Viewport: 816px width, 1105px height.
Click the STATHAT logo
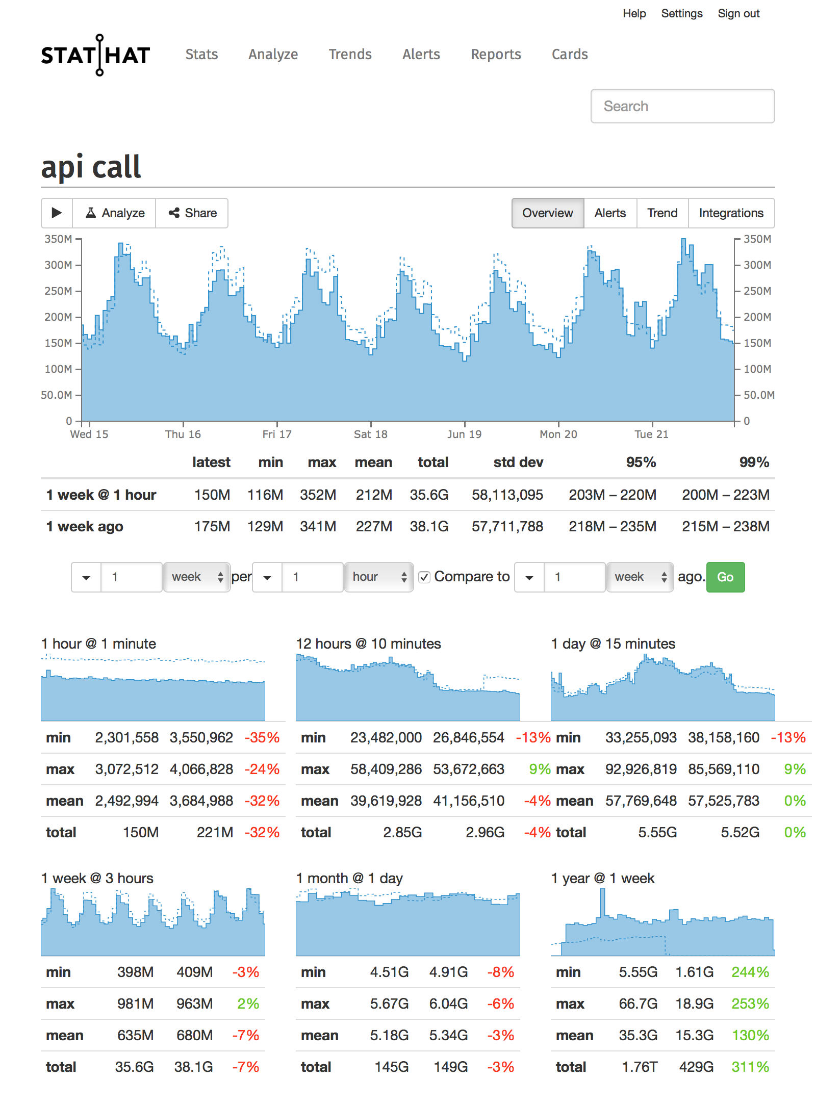pyautogui.click(x=95, y=55)
